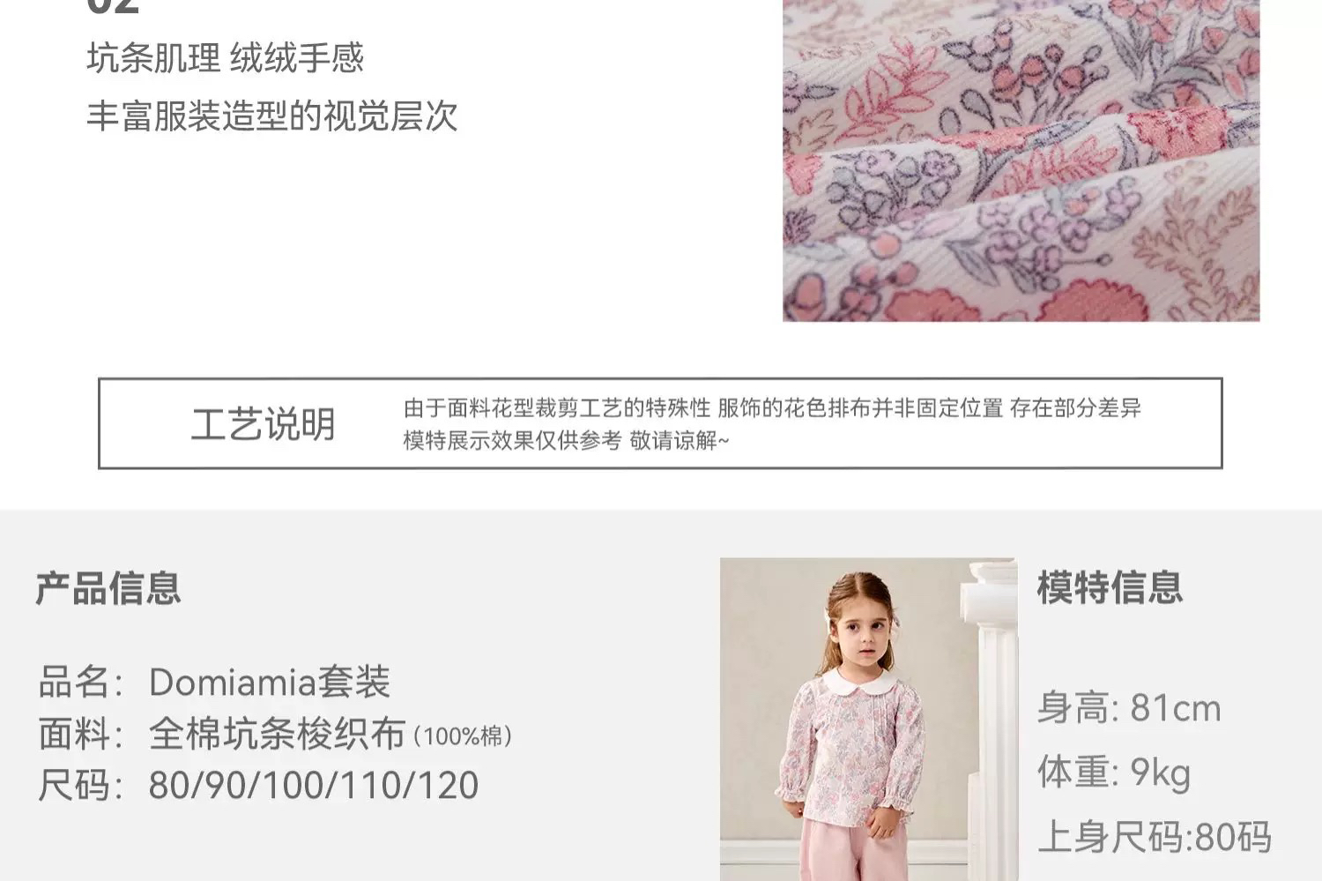1322x881 pixels.
Task: Click the 模特信息 section heading
Action: 1110,587
